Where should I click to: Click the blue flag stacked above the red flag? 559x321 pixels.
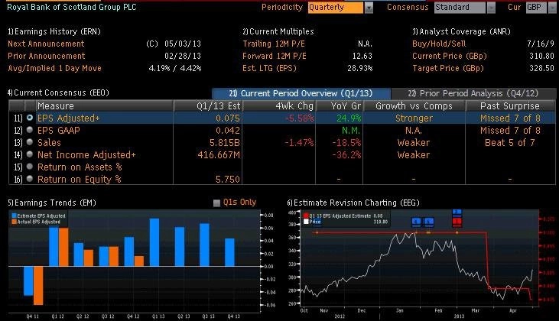457,212
